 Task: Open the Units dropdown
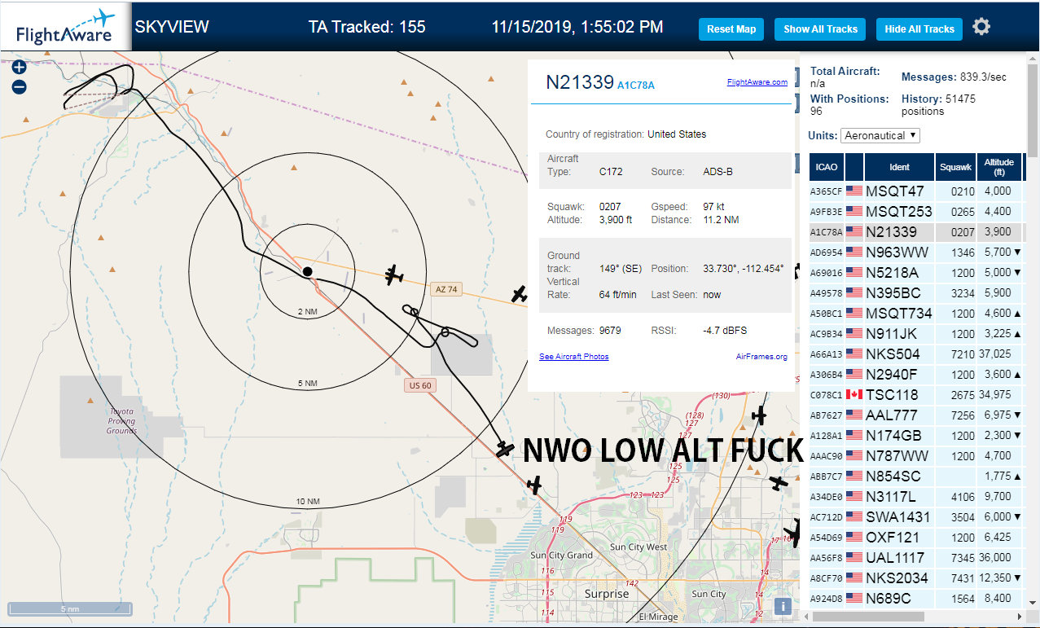[880, 135]
